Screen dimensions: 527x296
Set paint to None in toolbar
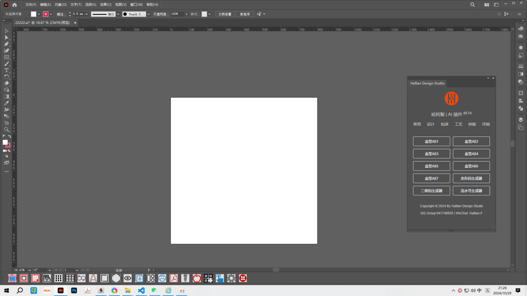click(x=9, y=151)
